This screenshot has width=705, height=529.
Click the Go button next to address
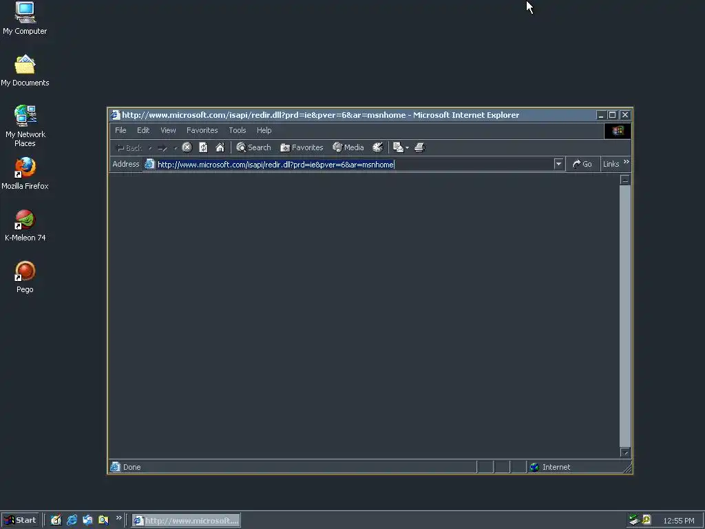(582, 164)
